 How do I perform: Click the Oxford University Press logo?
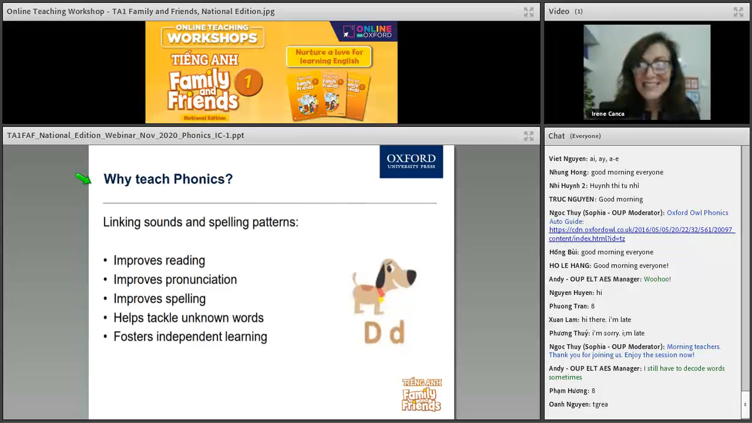click(x=411, y=162)
